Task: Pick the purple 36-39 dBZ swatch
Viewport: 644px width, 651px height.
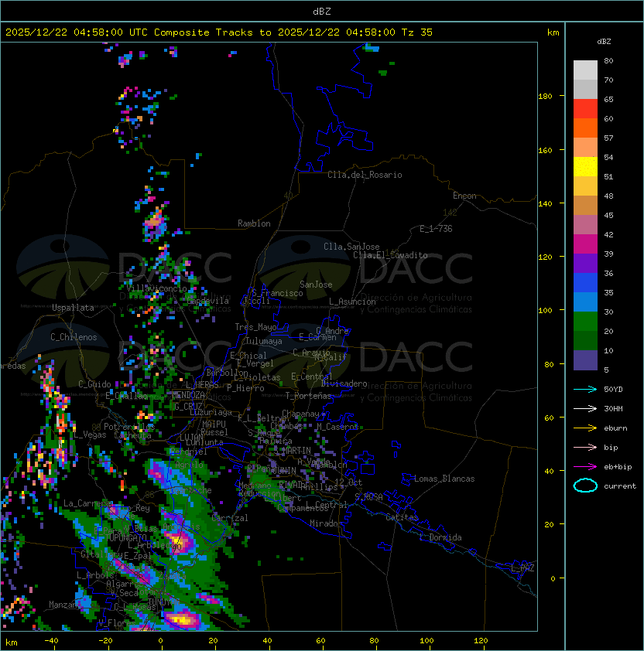Action: pos(585,263)
